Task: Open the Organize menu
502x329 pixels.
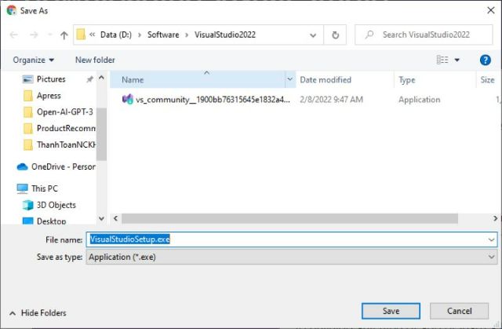Action: point(34,60)
